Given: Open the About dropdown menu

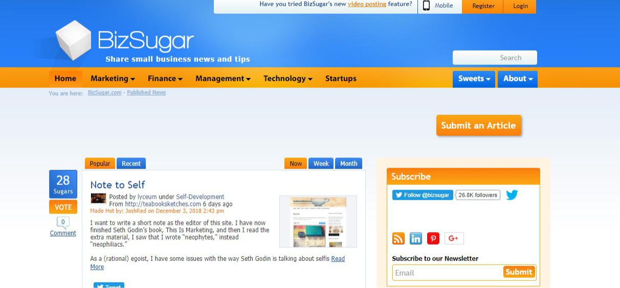Looking at the screenshot, I should coord(518,79).
